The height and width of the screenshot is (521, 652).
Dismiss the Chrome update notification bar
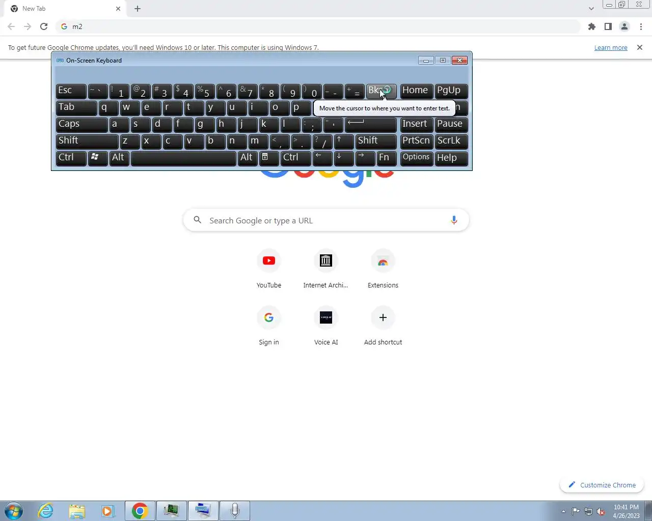[640, 47]
